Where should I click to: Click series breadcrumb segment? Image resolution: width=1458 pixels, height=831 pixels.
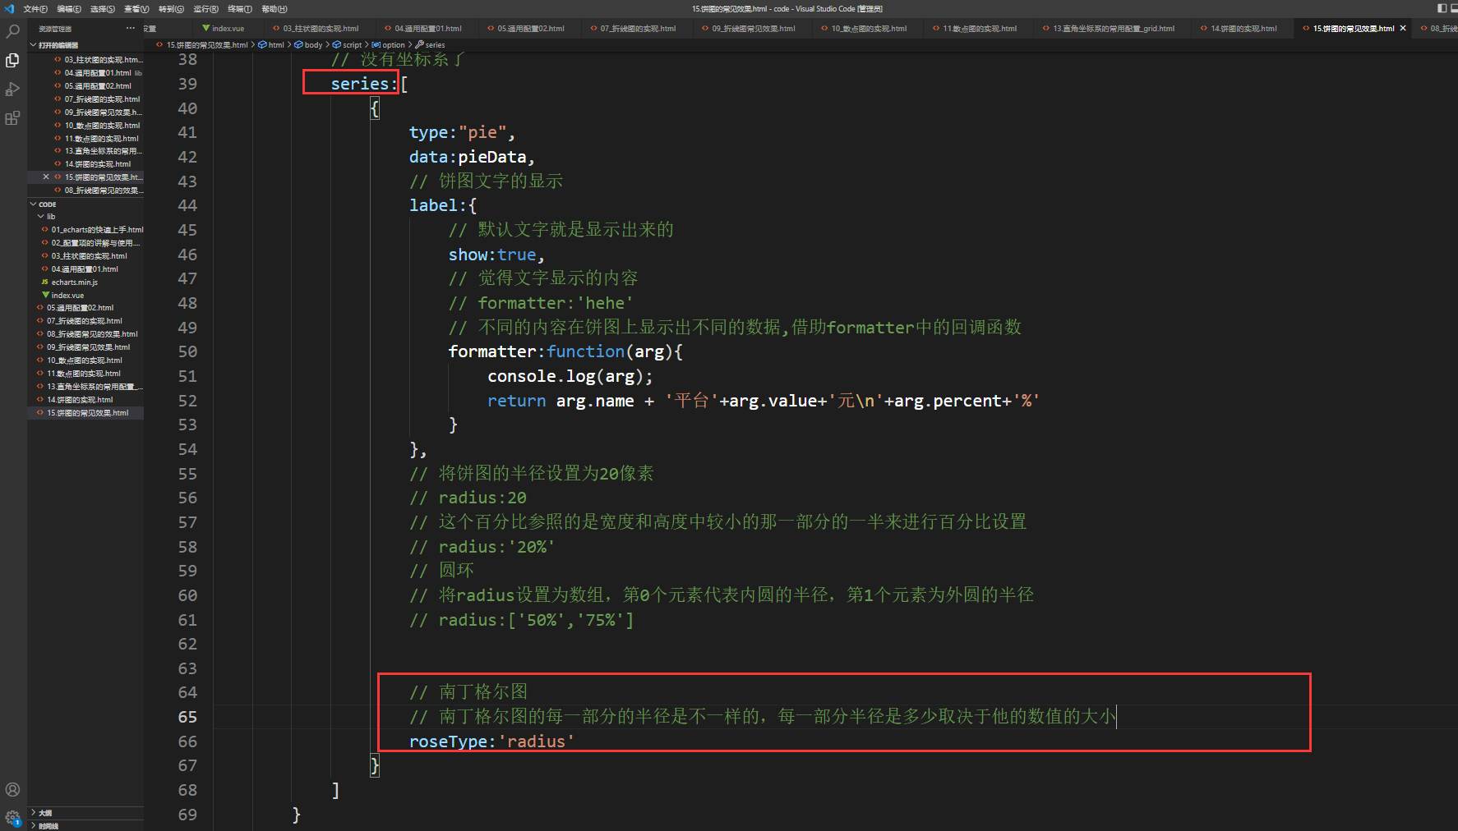pos(431,45)
